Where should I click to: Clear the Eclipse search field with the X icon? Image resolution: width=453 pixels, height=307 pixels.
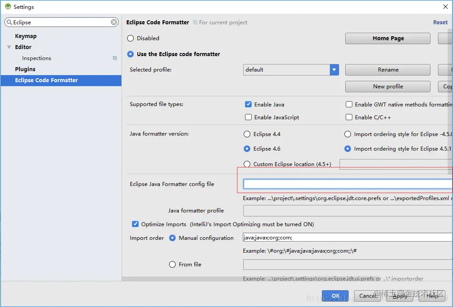[114, 22]
